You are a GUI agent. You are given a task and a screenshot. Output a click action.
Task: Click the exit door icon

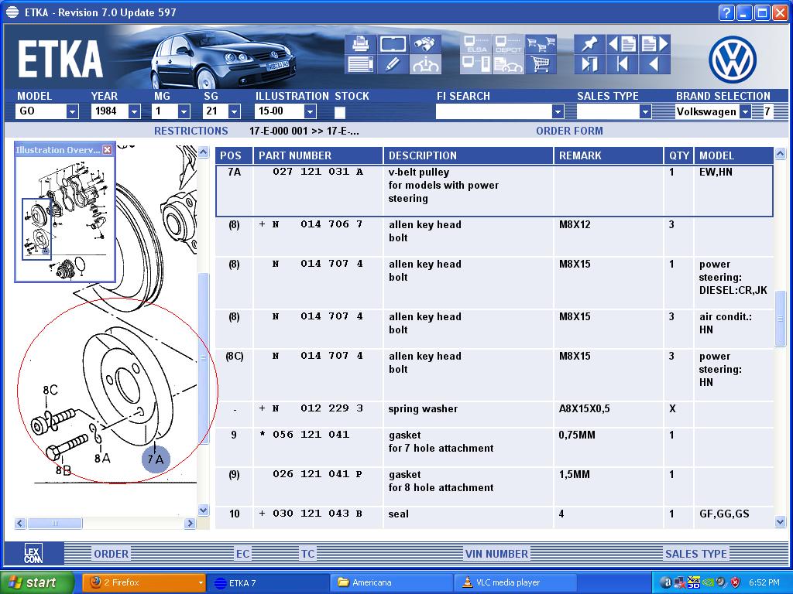590,64
